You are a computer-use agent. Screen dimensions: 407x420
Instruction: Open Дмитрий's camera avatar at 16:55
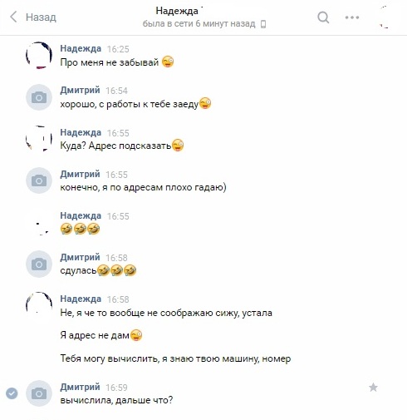(x=39, y=180)
